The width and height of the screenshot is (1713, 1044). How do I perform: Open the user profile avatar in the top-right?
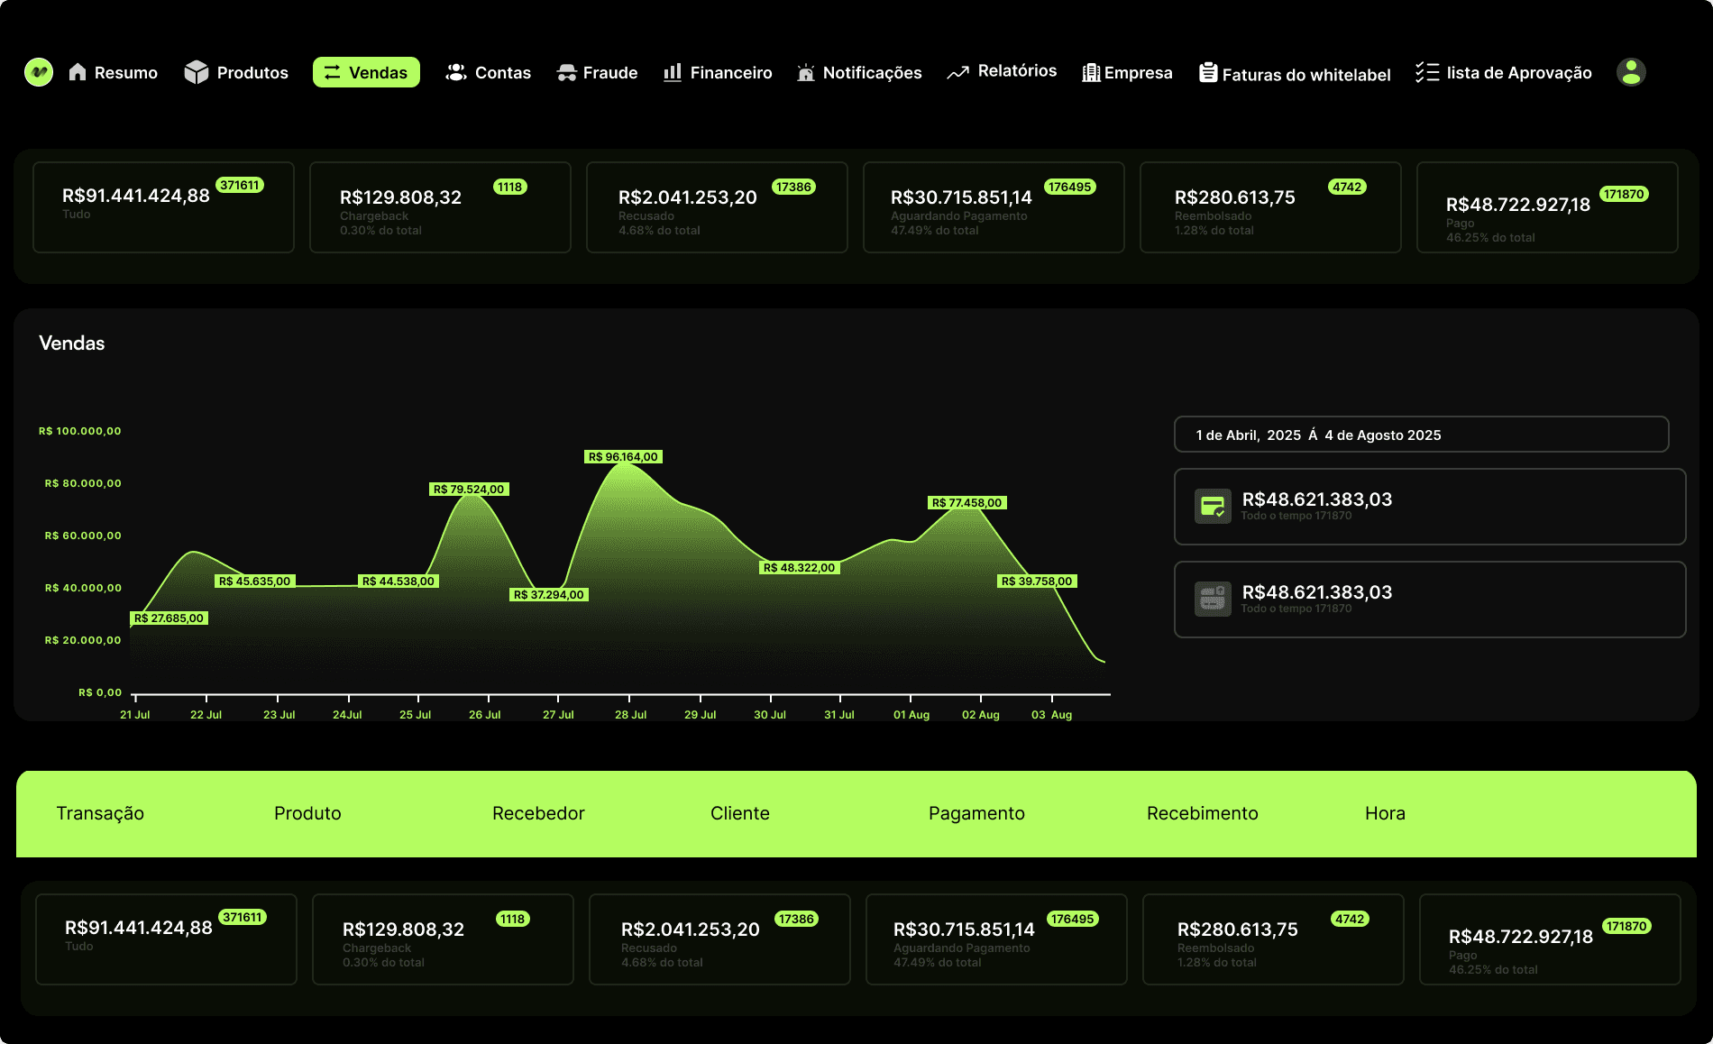[1630, 72]
